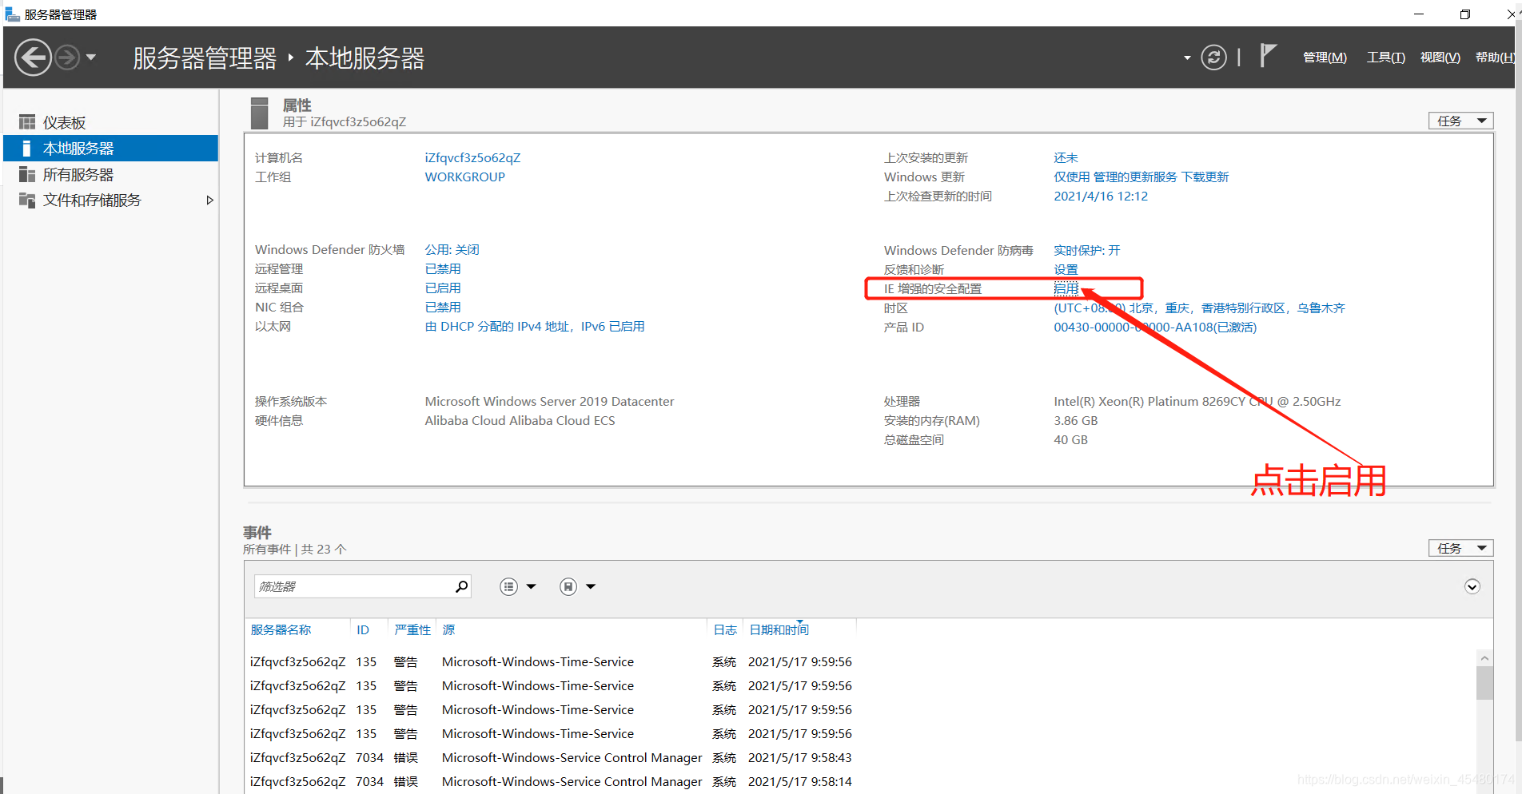Click the 属性 server icon
Viewport: 1522px width, 794px height.
pyautogui.click(x=259, y=113)
